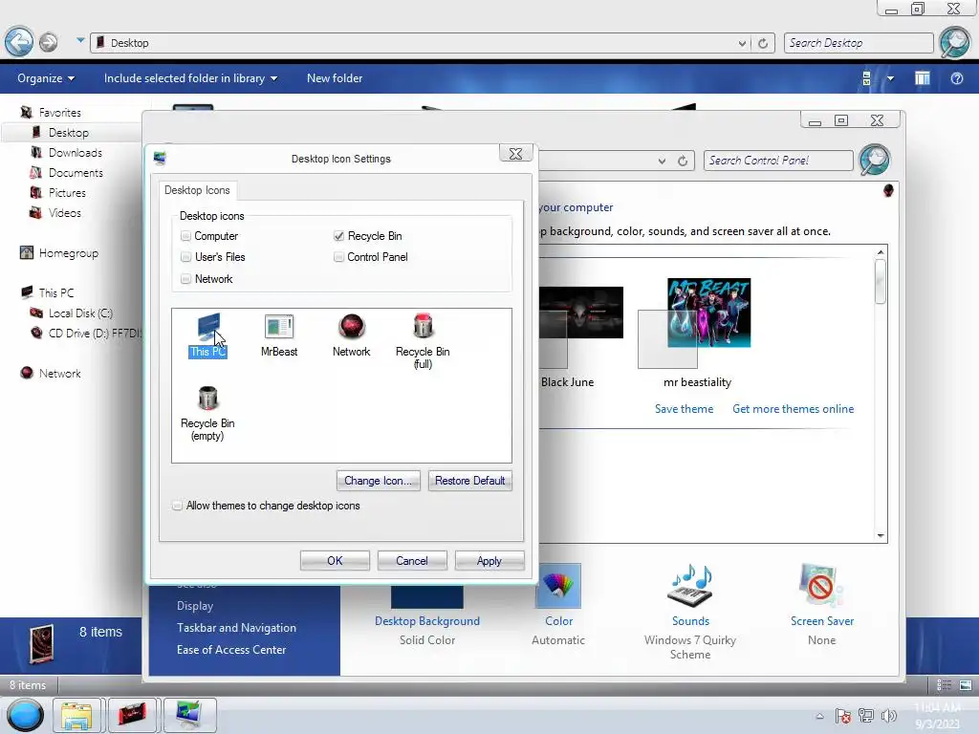Click the Action Center flag tray icon
The width and height of the screenshot is (979, 734).
pyautogui.click(x=842, y=716)
